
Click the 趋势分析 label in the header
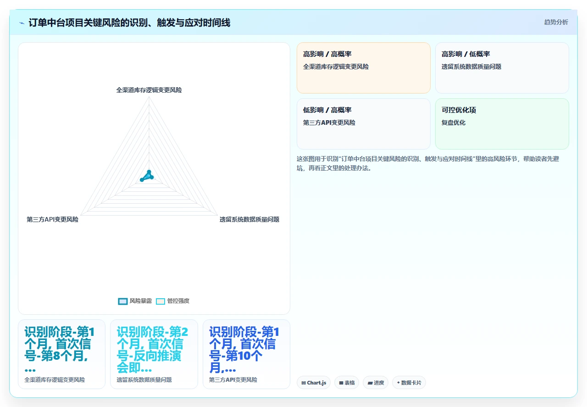pyautogui.click(x=556, y=22)
